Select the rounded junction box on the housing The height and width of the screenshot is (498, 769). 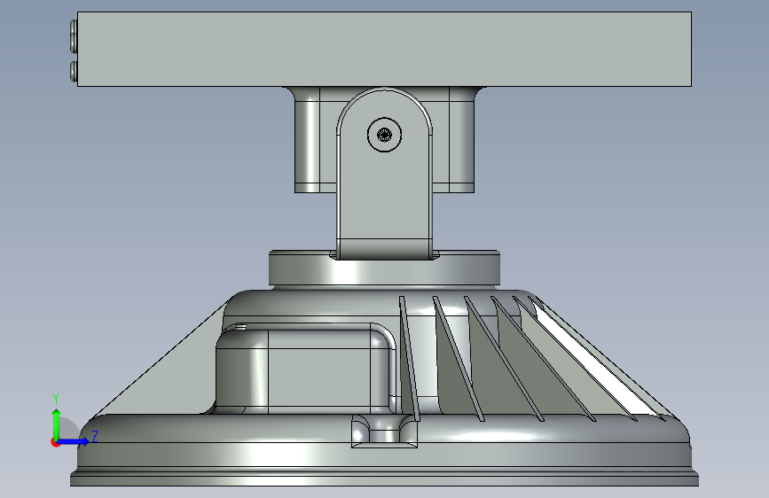(x=305, y=369)
